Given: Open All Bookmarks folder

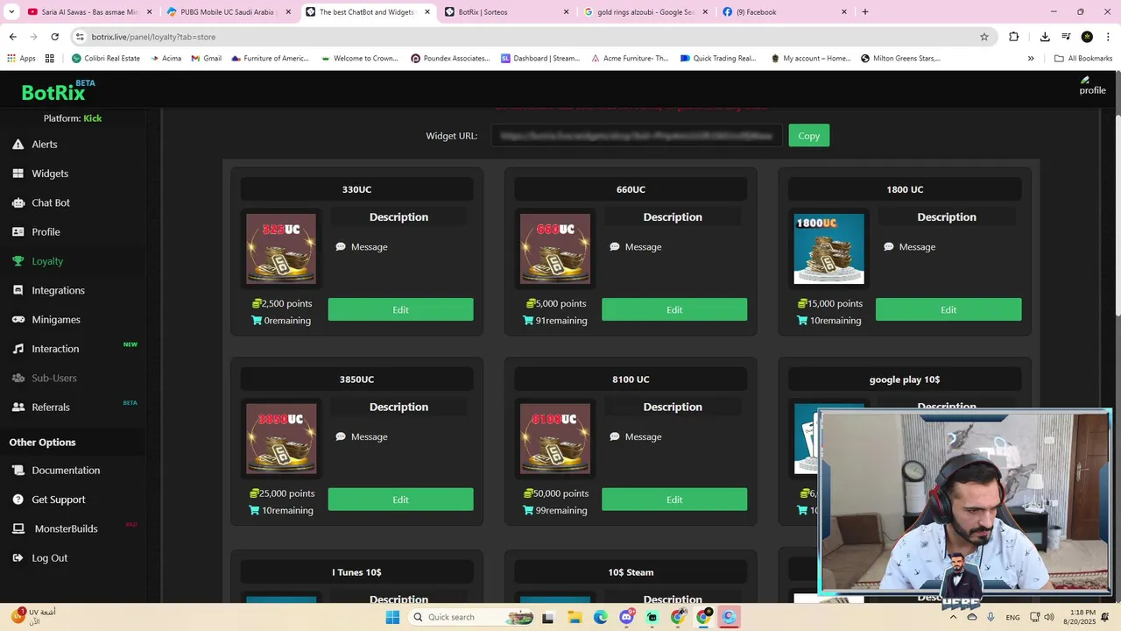Looking at the screenshot, I should pos(1083,59).
